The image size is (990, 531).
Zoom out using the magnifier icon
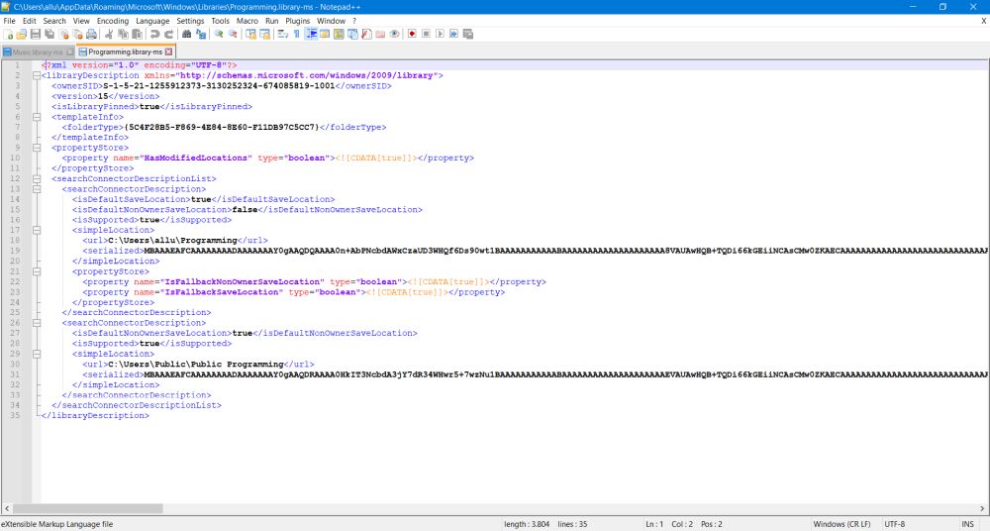[233, 34]
